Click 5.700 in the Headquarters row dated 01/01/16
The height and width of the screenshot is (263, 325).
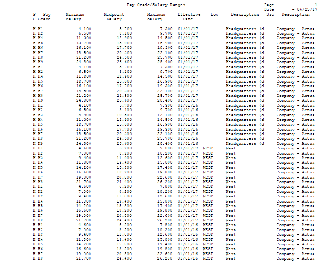coord(126,105)
